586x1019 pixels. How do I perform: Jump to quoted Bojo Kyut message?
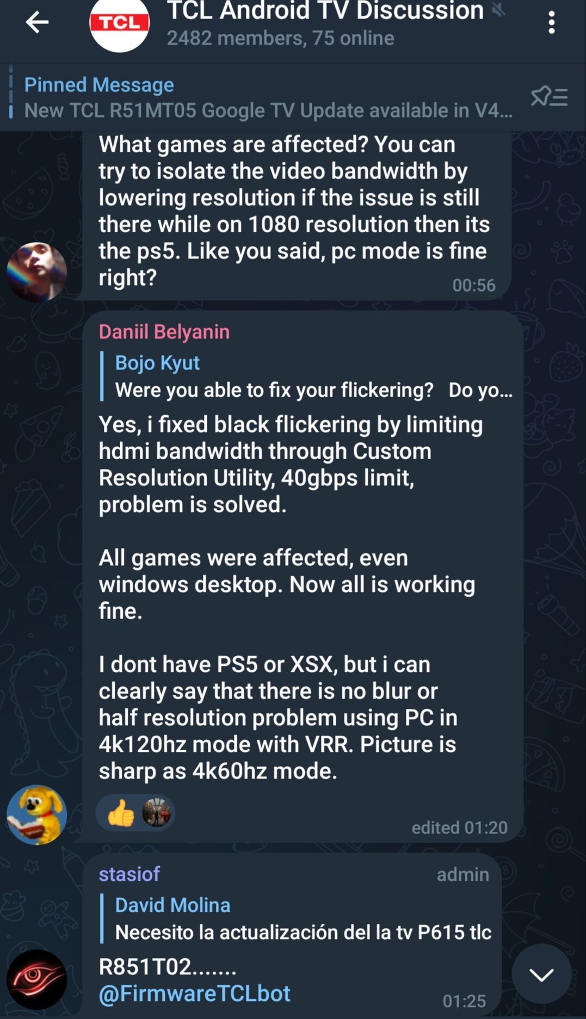click(306, 376)
